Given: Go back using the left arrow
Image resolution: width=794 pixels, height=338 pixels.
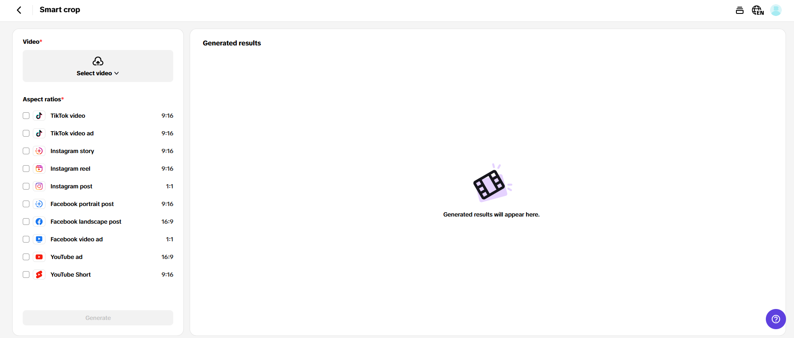Looking at the screenshot, I should (19, 10).
